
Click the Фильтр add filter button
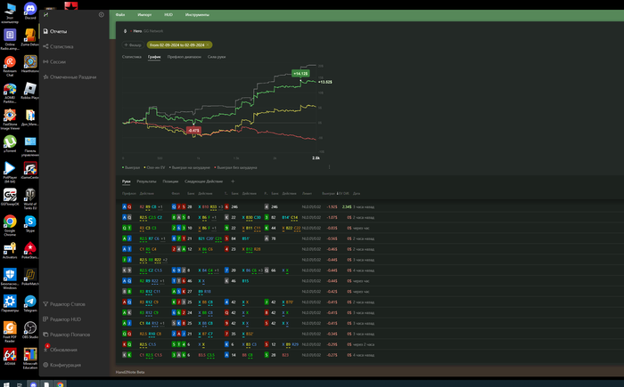coord(133,44)
